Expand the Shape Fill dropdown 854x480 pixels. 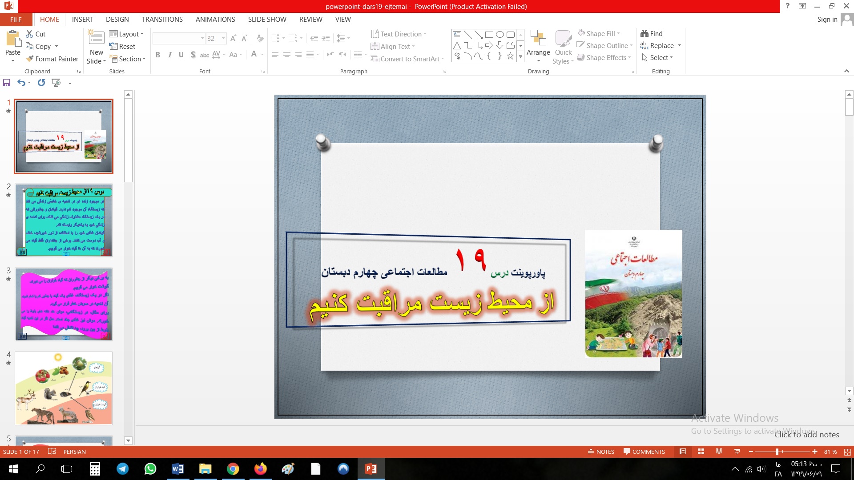click(x=618, y=33)
